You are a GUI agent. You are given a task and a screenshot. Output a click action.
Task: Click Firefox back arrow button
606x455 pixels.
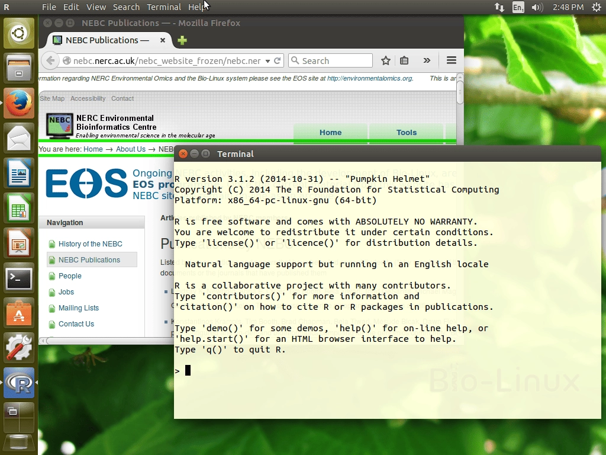click(50, 61)
